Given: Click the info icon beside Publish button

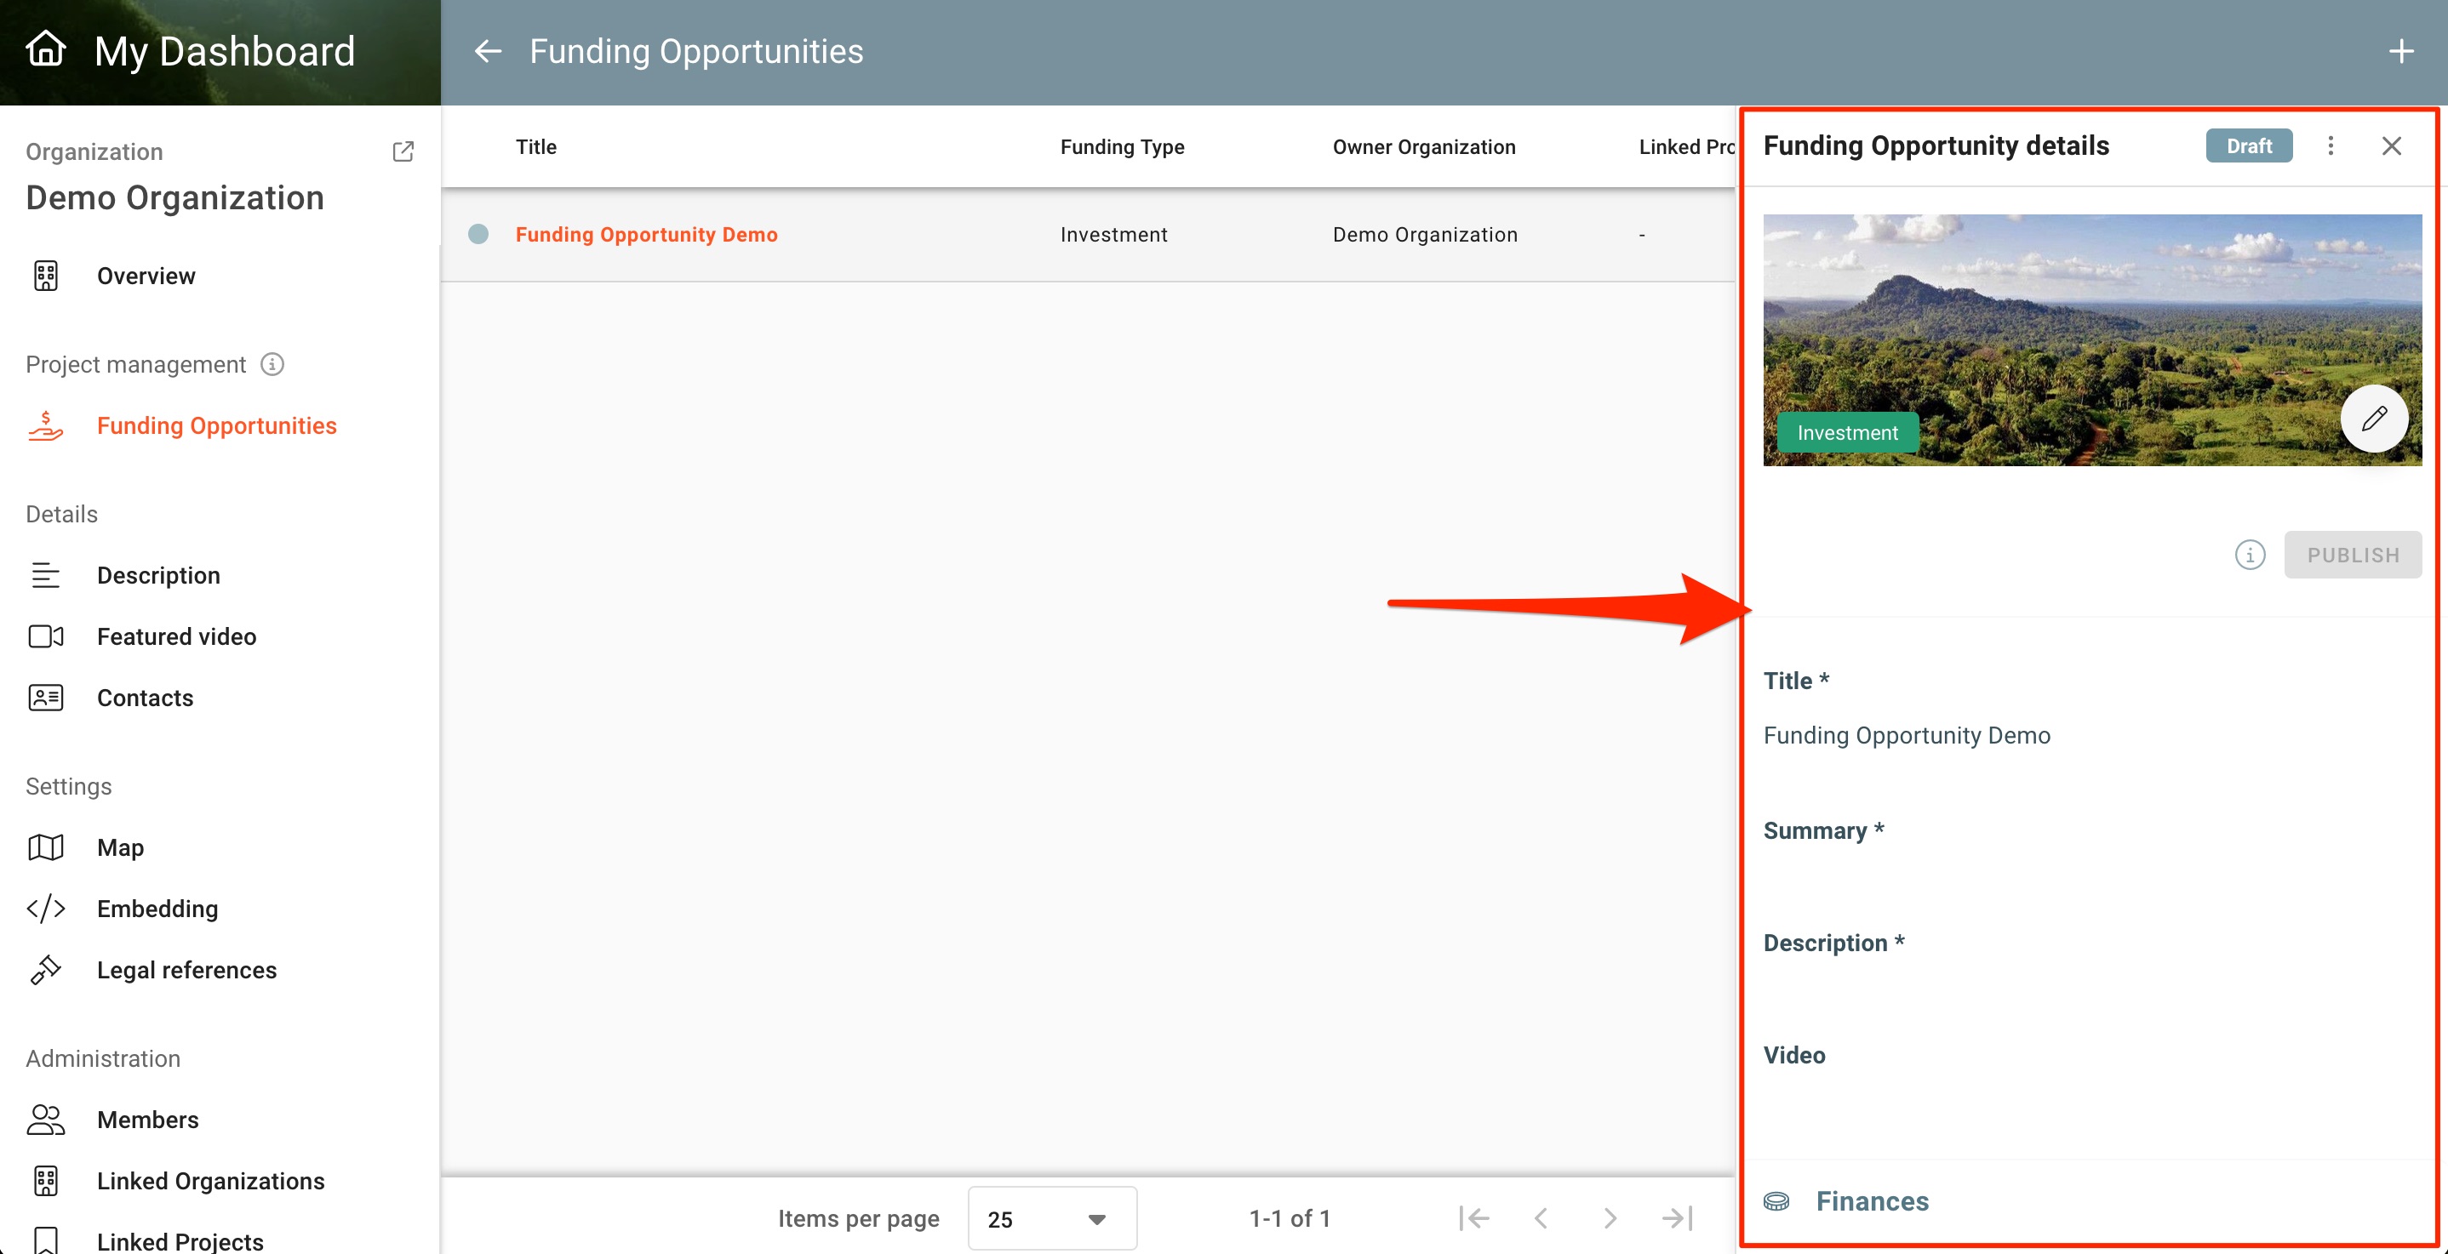Looking at the screenshot, I should tap(2250, 555).
